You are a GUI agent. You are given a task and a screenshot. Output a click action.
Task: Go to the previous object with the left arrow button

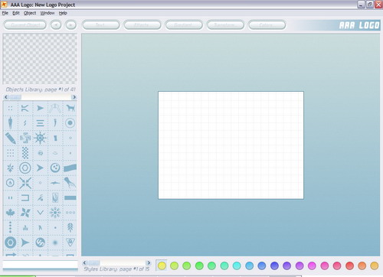point(56,25)
